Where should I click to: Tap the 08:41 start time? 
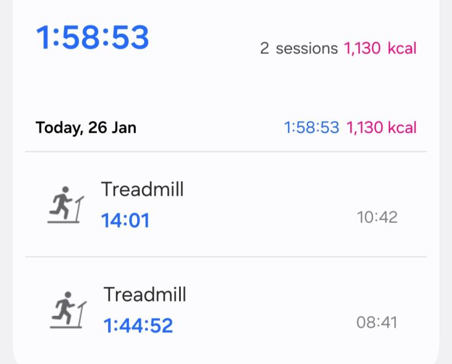point(377,323)
